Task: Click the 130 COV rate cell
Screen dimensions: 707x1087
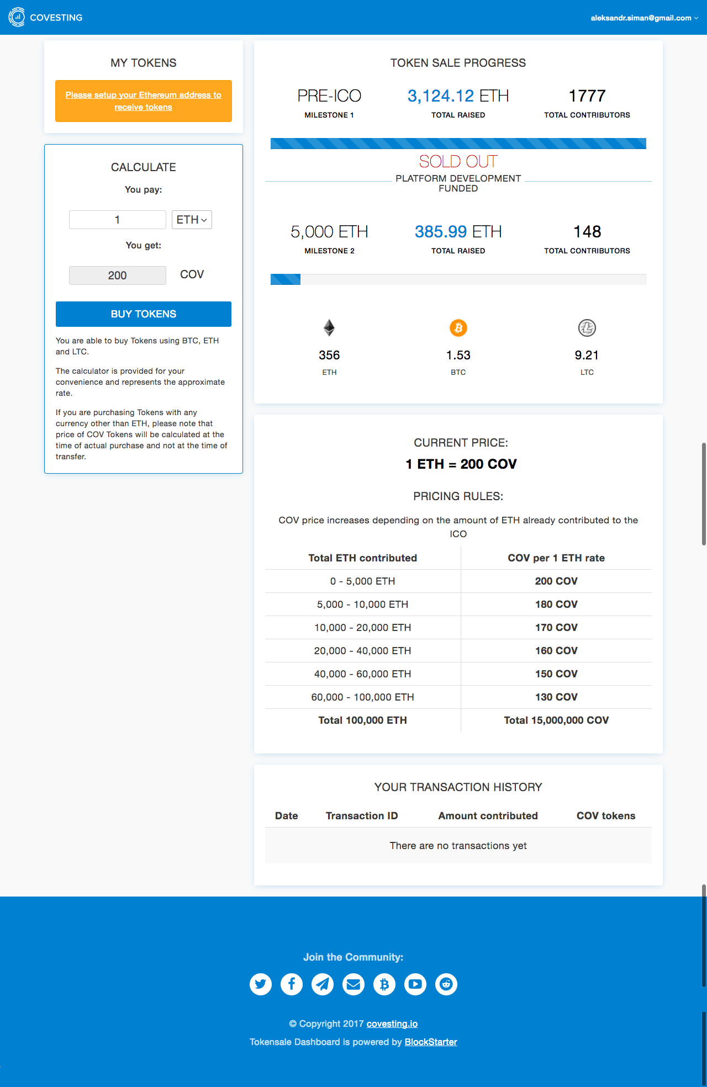Action: point(556,697)
